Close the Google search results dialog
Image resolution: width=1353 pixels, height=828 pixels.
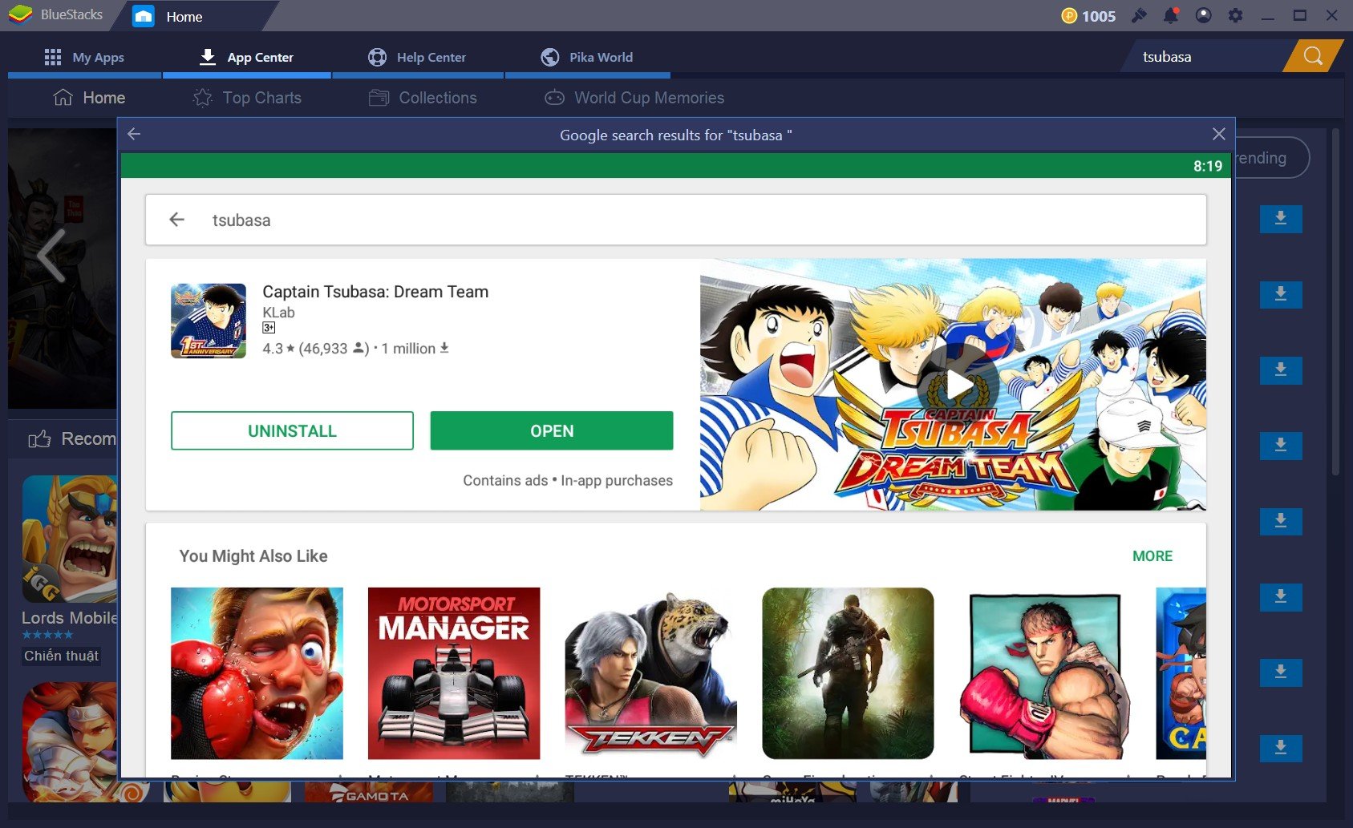pyautogui.click(x=1218, y=134)
